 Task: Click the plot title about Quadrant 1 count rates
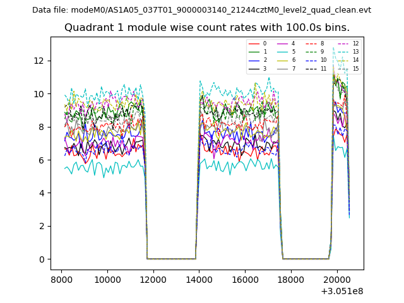[207, 28]
